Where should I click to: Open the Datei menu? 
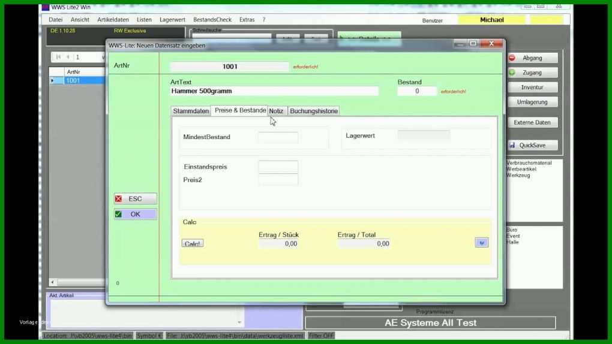[55, 20]
